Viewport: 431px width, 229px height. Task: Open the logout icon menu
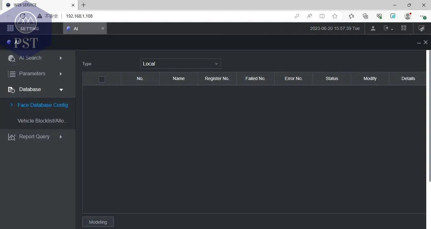[388, 28]
